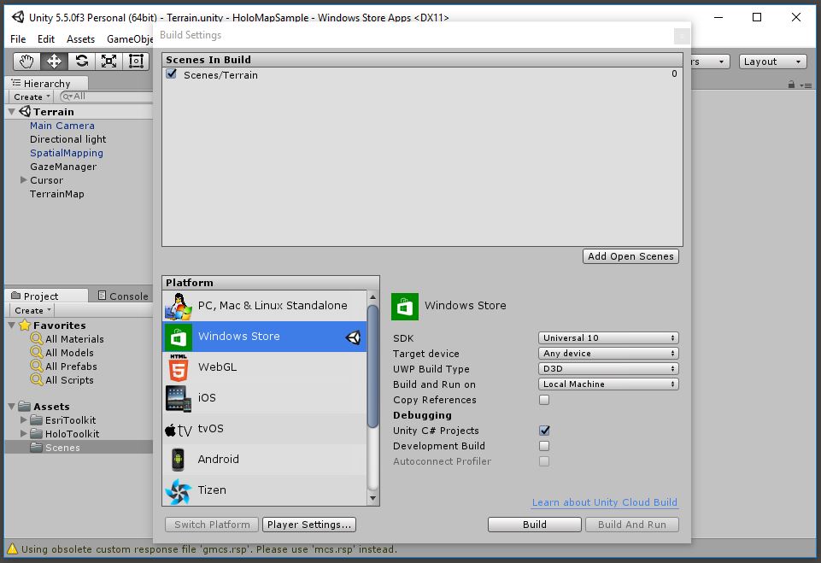821x563 pixels.
Task: Click the Favorites star icon
Action: pyautogui.click(x=24, y=325)
